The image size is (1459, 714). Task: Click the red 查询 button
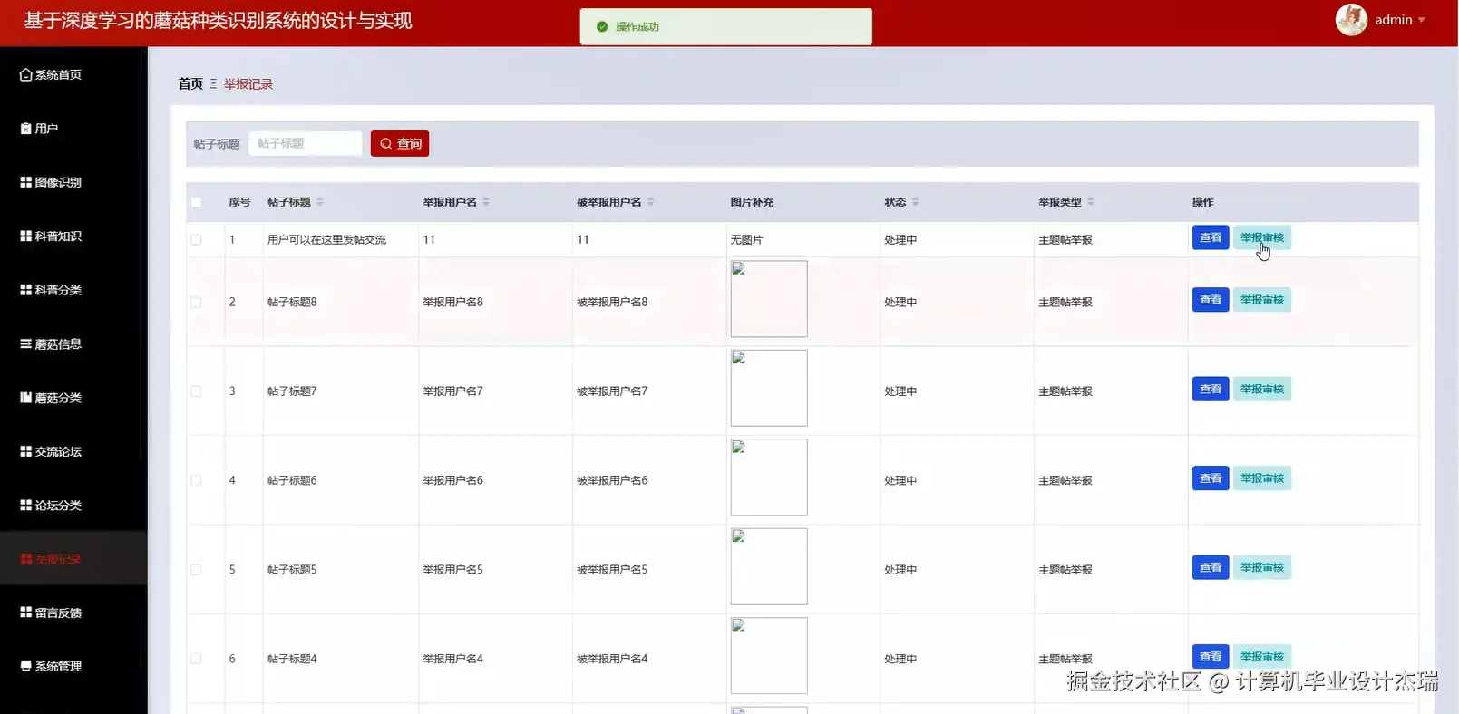click(x=400, y=143)
